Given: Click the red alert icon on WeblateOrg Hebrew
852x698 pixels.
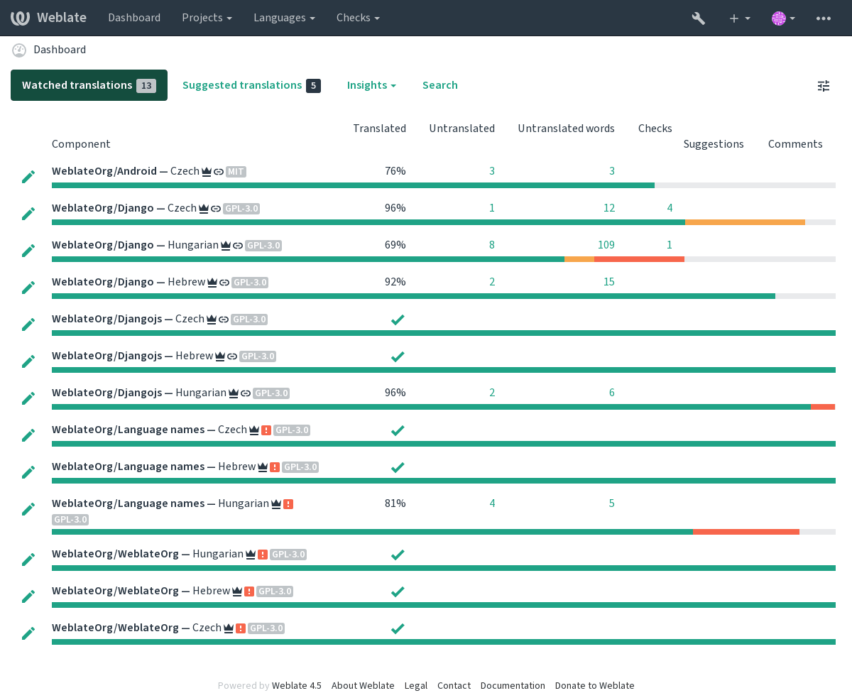Looking at the screenshot, I should (249, 591).
